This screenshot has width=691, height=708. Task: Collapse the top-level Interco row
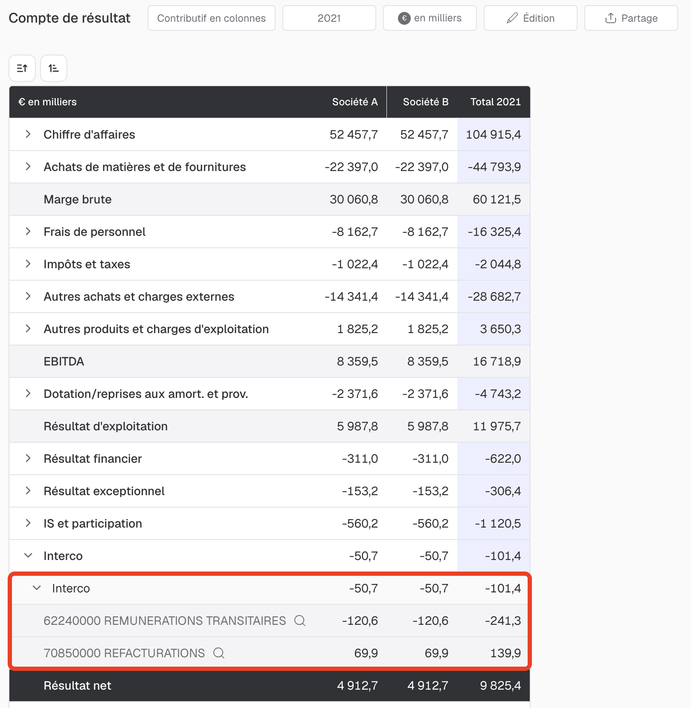click(28, 556)
